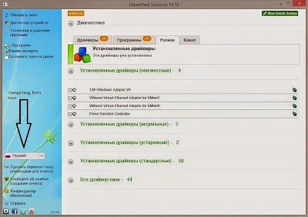Enable the save logs to disk checkbox
This screenshot has width=308, height=217.
7,58
